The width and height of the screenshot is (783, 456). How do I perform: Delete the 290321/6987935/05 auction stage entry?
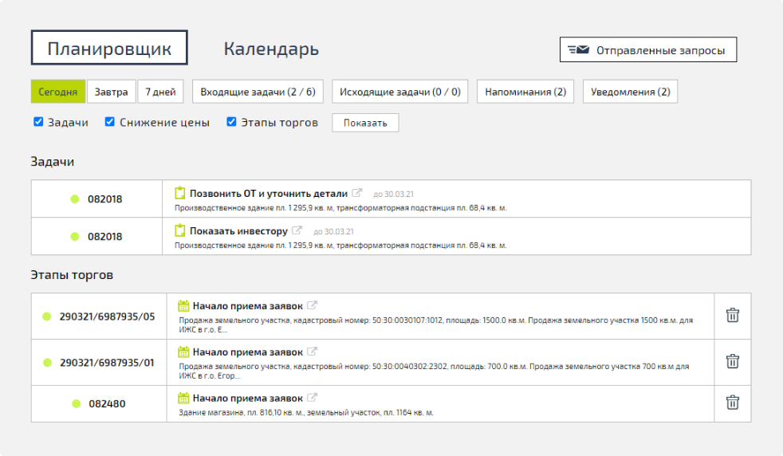732,315
